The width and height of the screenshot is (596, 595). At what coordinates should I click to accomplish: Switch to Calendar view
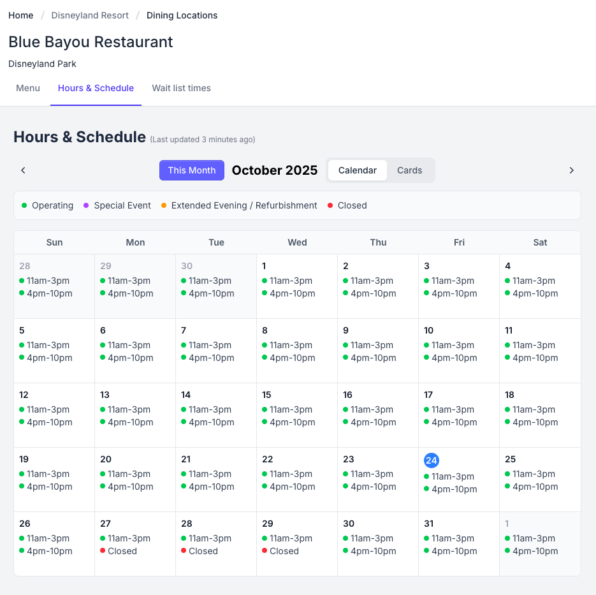[357, 170]
